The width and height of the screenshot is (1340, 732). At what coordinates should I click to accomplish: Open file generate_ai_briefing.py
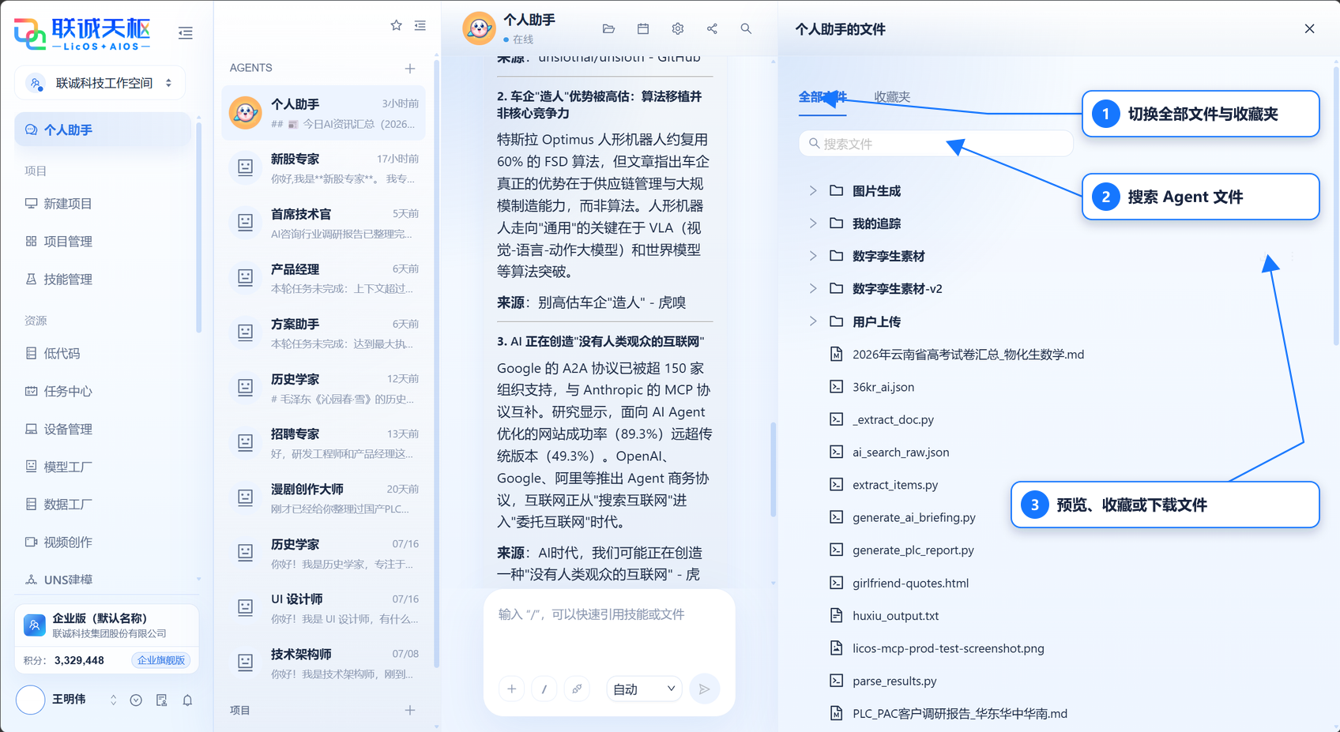[x=914, y=517]
